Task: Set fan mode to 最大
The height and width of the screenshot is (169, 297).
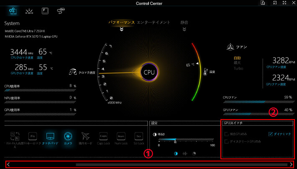Action: pyautogui.click(x=237, y=62)
